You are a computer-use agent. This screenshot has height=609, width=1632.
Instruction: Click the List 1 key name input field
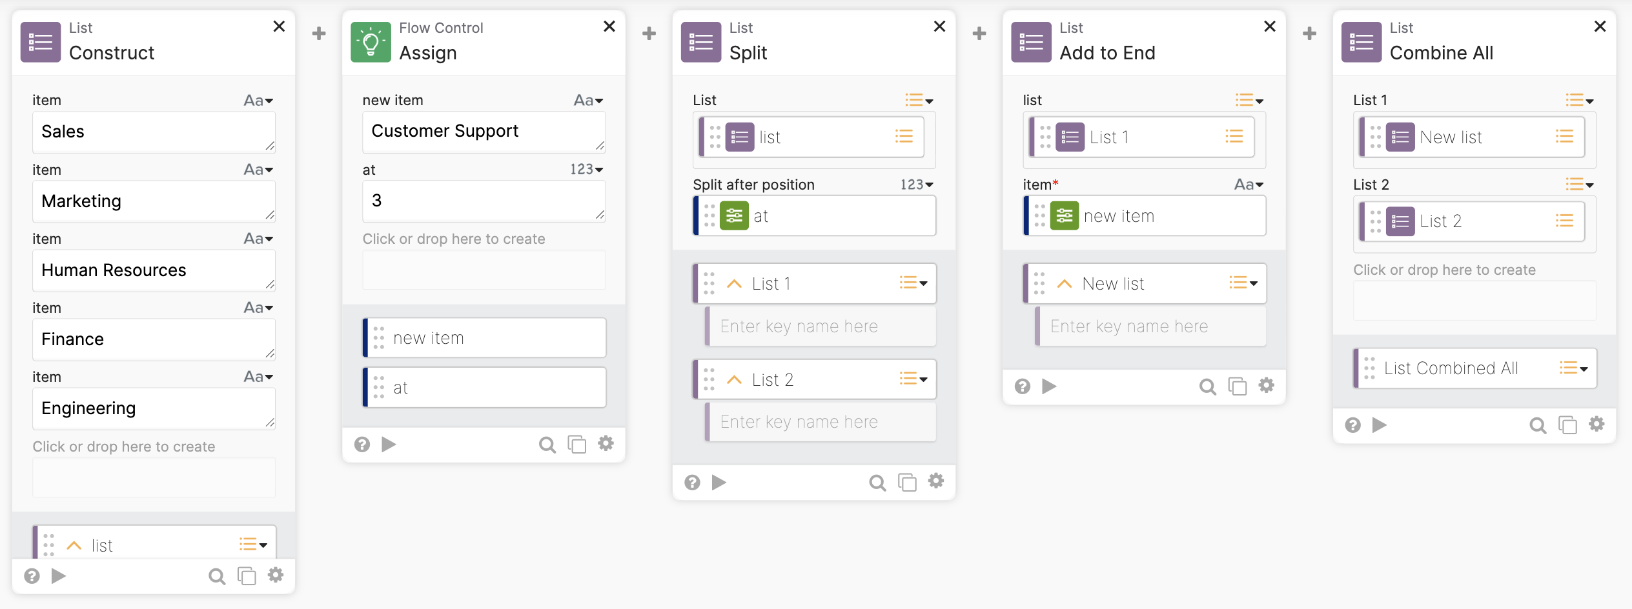tap(821, 326)
